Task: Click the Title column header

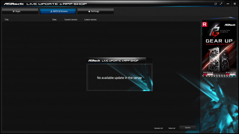Action: [7, 20]
